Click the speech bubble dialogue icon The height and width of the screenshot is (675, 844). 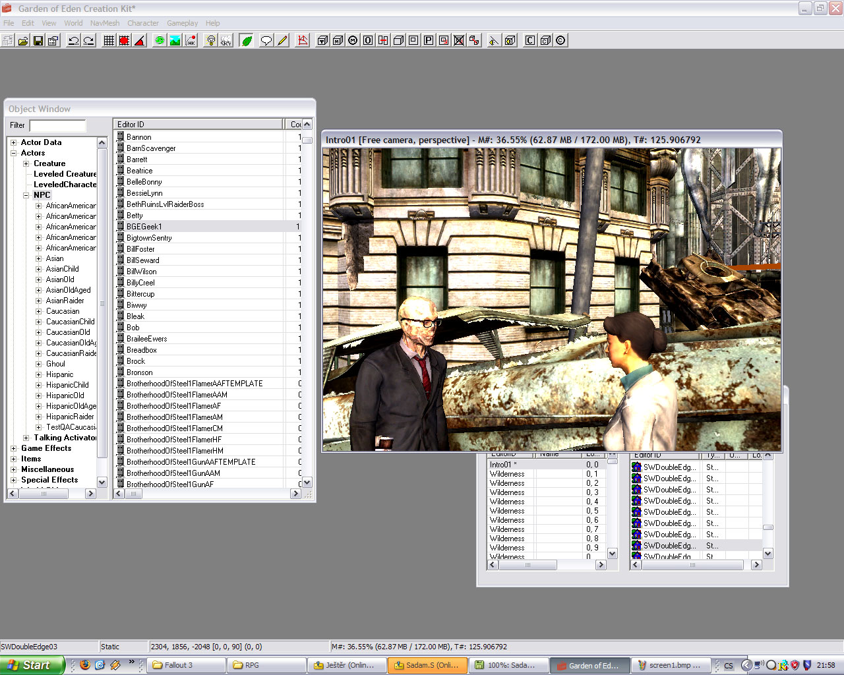(x=266, y=40)
